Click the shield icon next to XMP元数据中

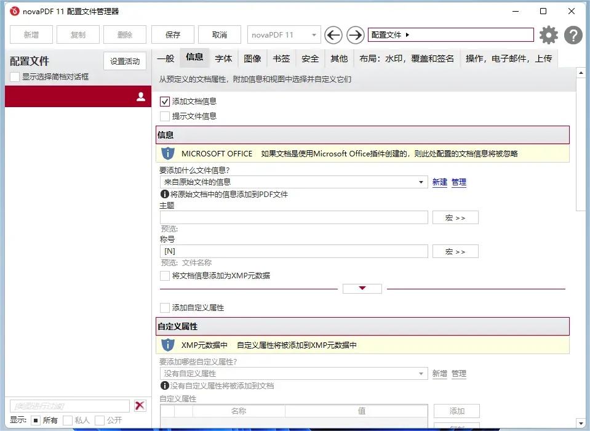coord(167,345)
